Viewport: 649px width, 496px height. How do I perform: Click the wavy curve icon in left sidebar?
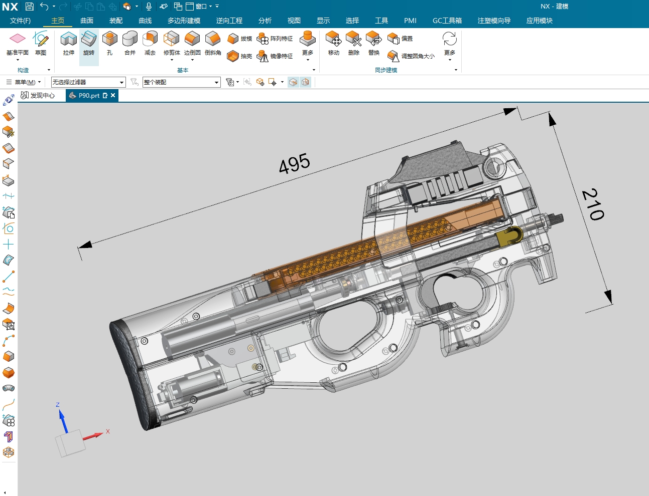pos(9,293)
